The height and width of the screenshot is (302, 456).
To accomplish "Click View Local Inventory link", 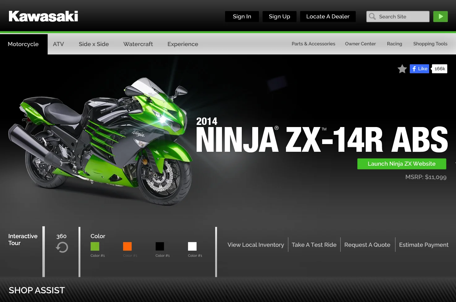I will (x=256, y=245).
